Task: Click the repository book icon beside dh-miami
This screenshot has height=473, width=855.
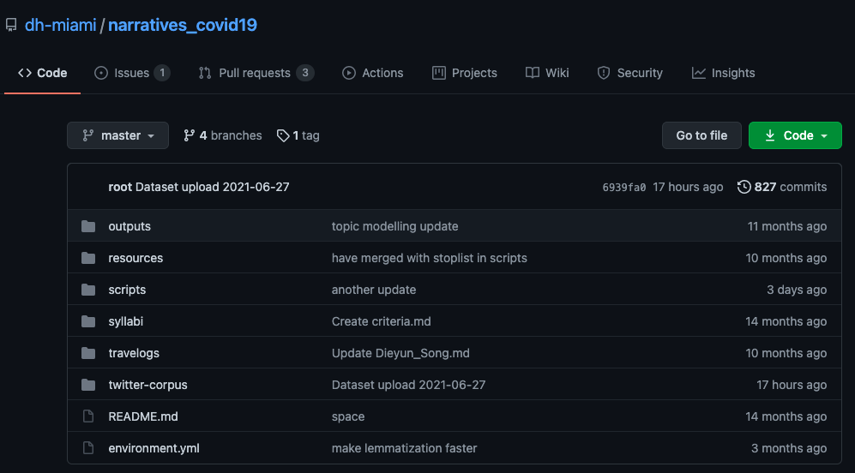Action: click(x=11, y=25)
